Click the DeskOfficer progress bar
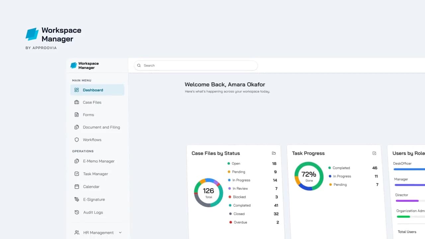The height and width of the screenshot is (239, 425). coord(409,169)
